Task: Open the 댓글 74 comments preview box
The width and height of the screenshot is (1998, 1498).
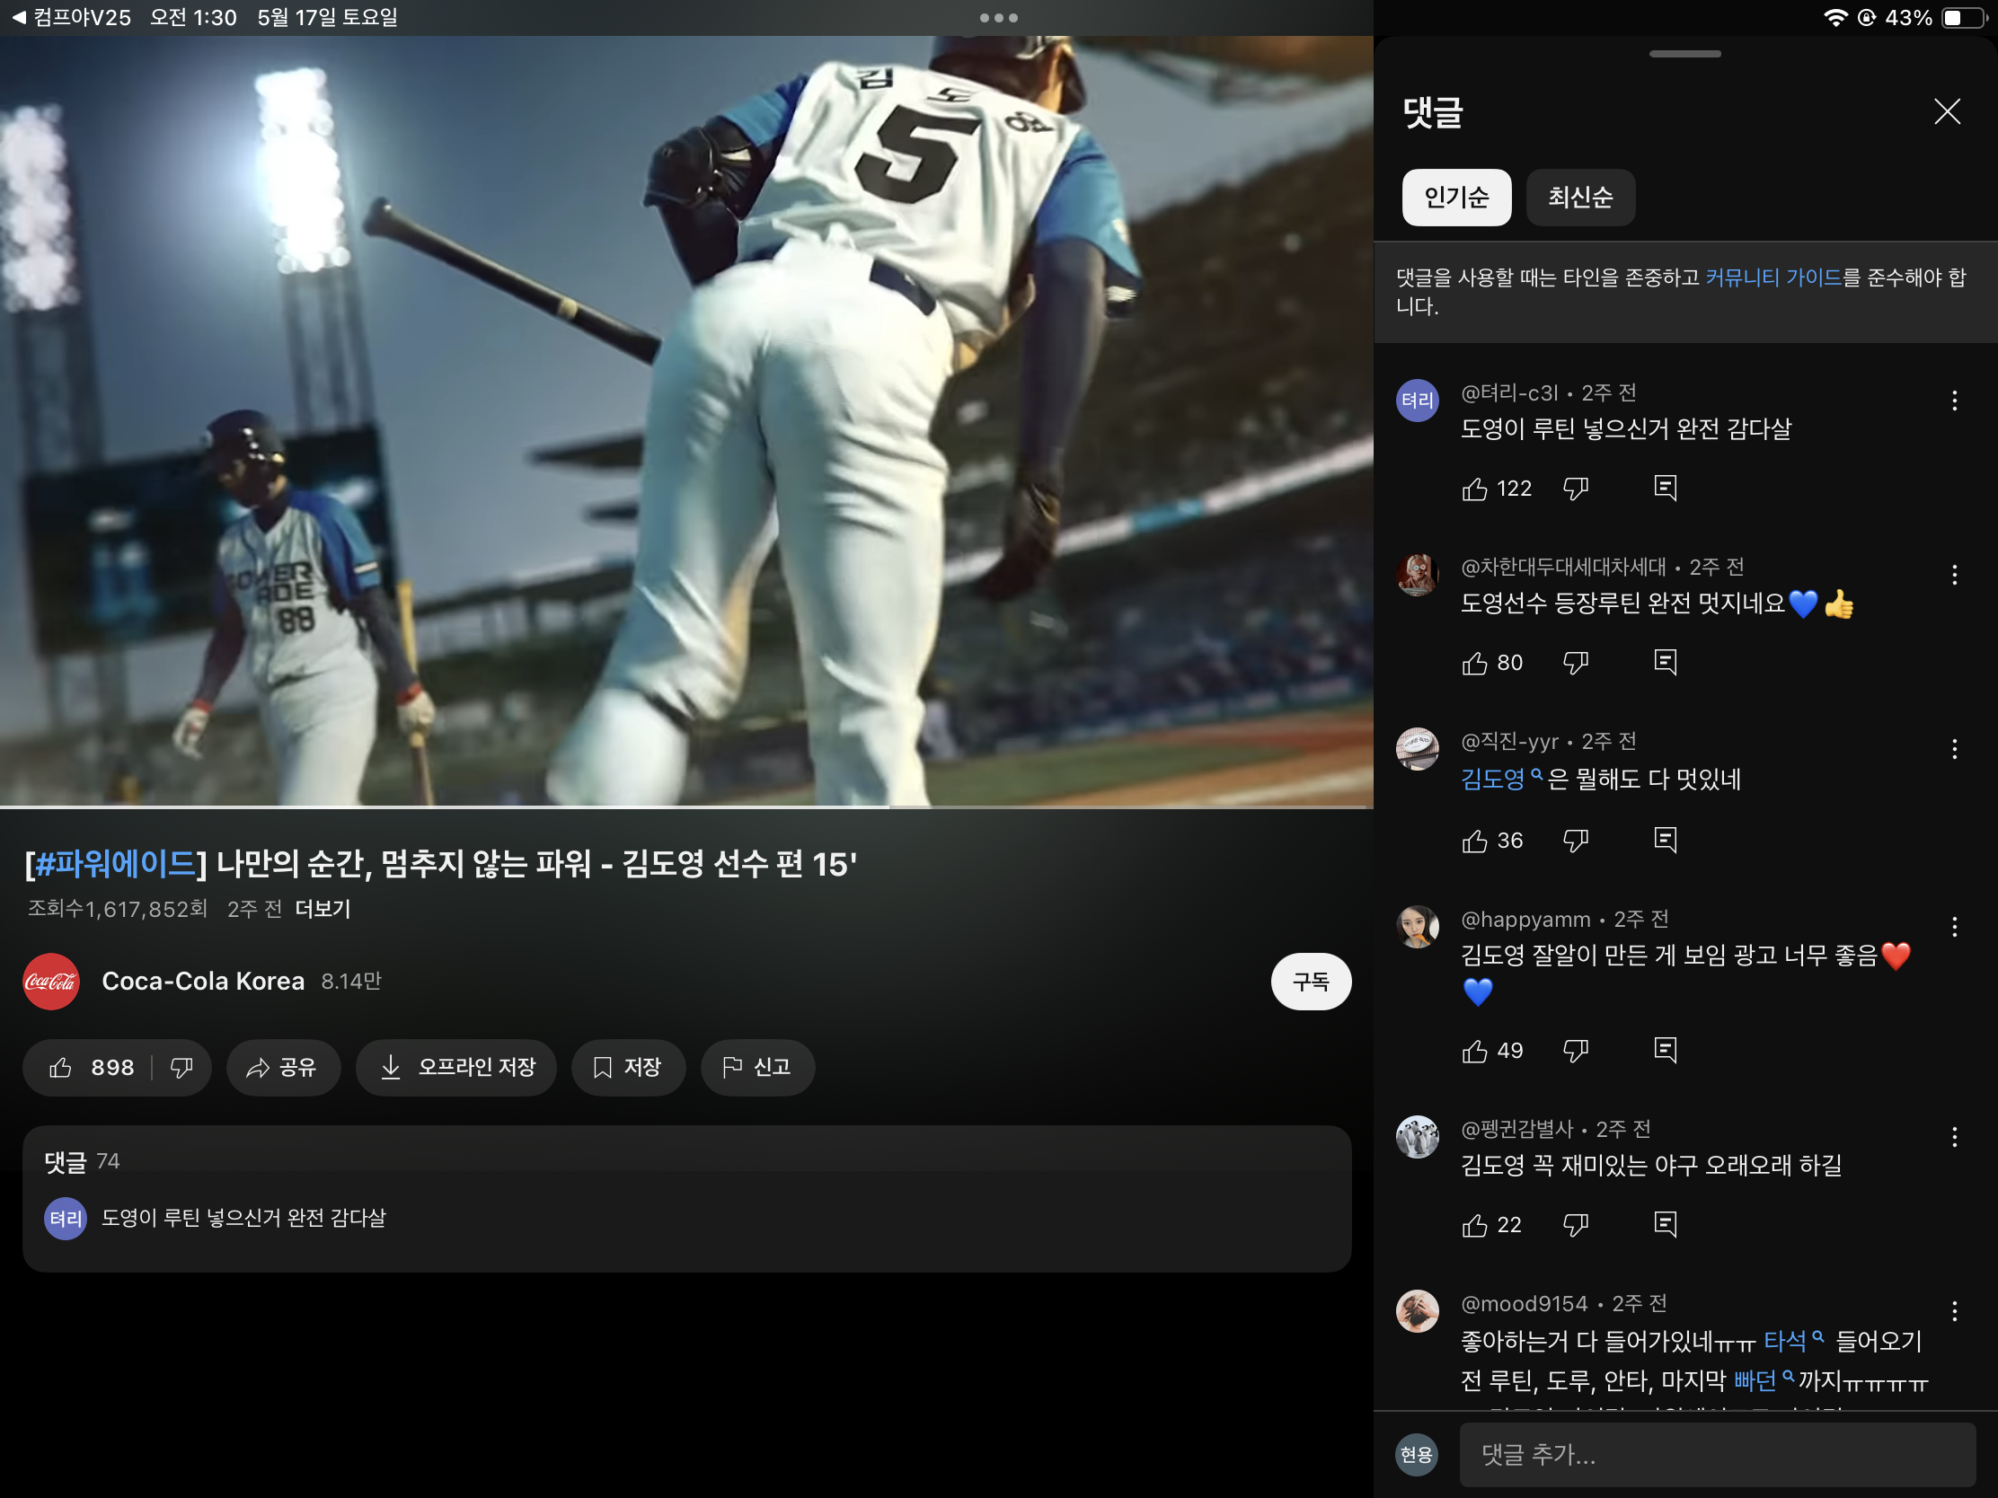Action: coord(686,1198)
